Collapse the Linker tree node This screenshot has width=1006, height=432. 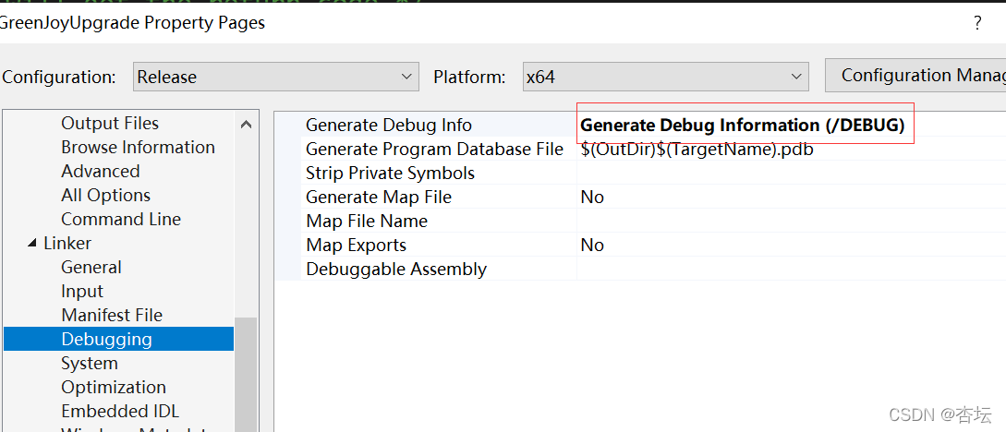[x=32, y=244]
